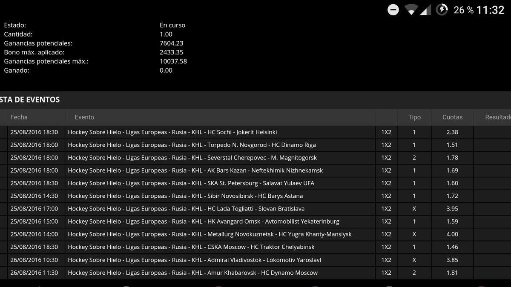Click the Ganado value 0.00
Image resolution: width=511 pixels, height=287 pixels.
point(166,70)
